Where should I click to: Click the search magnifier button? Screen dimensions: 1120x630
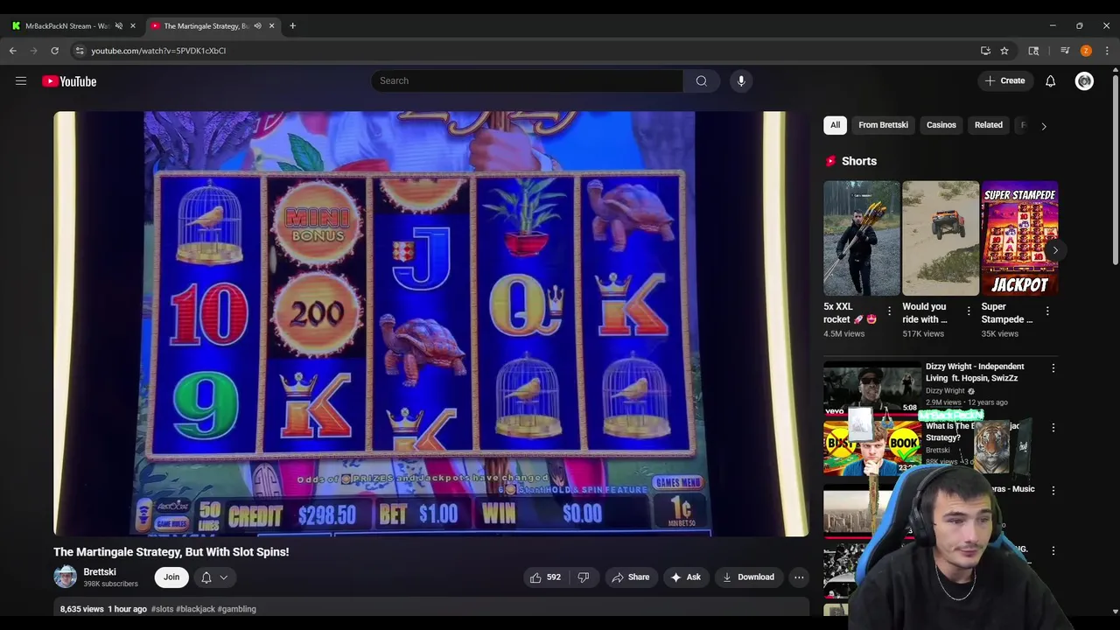tap(701, 80)
